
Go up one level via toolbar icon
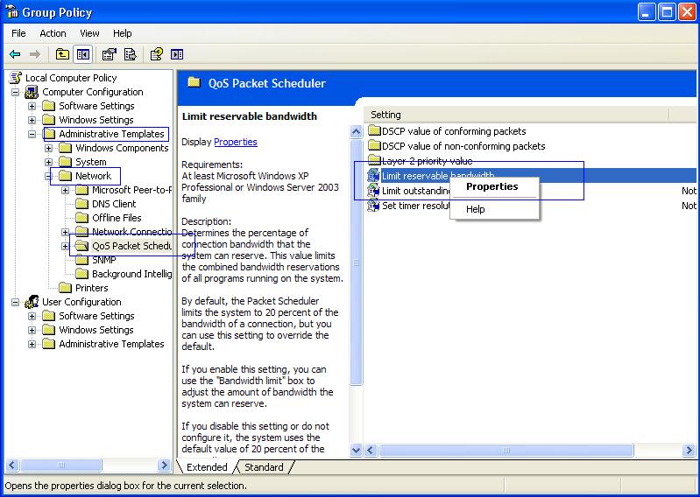[62, 54]
